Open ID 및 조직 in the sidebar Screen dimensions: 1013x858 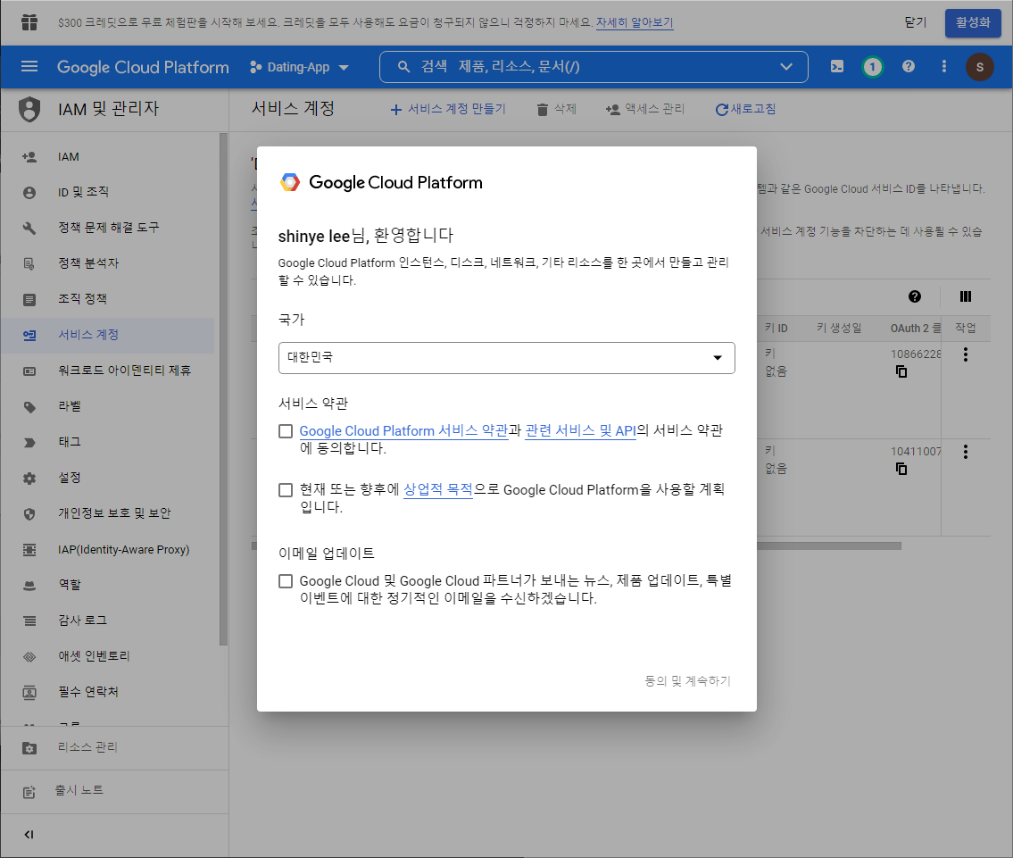[107, 192]
